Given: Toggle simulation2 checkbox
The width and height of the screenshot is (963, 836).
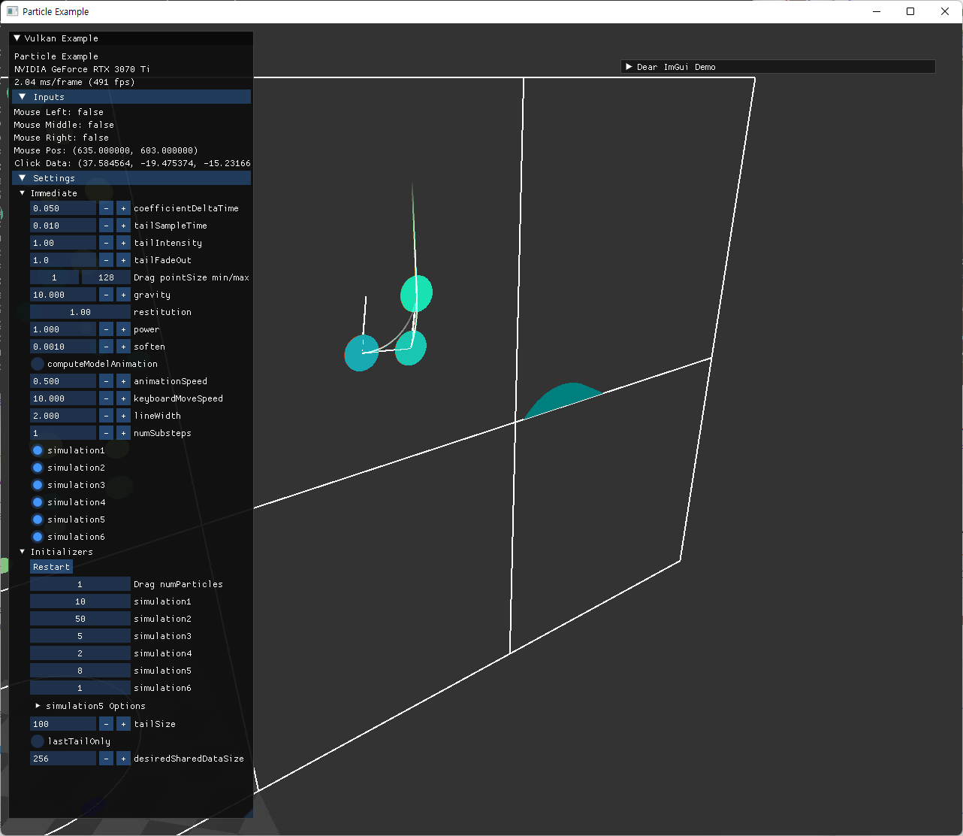Looking at the screenshot, I should coord(37,468).
